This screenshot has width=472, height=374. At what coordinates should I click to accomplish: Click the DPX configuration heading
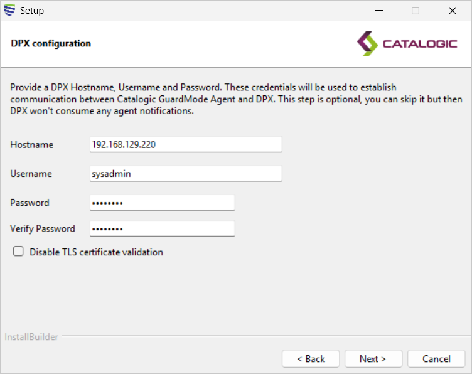pos(51,43)
